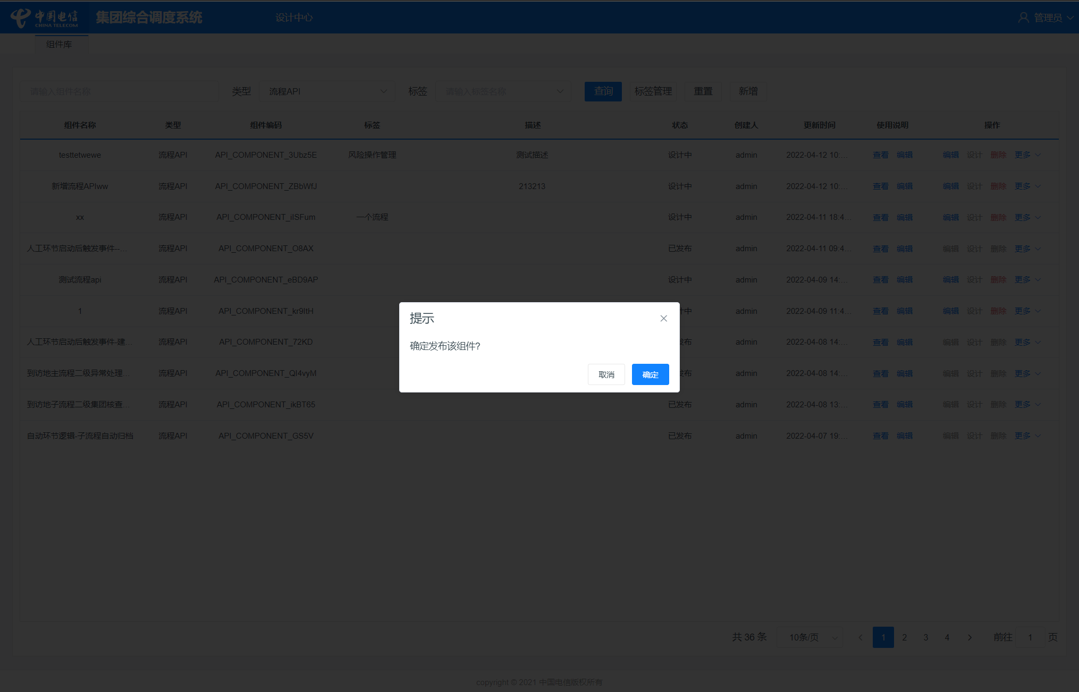Click 删除 for 测试流程api row
The width and height of the screenshot is (1079, 692).
[x=998, y=280]
